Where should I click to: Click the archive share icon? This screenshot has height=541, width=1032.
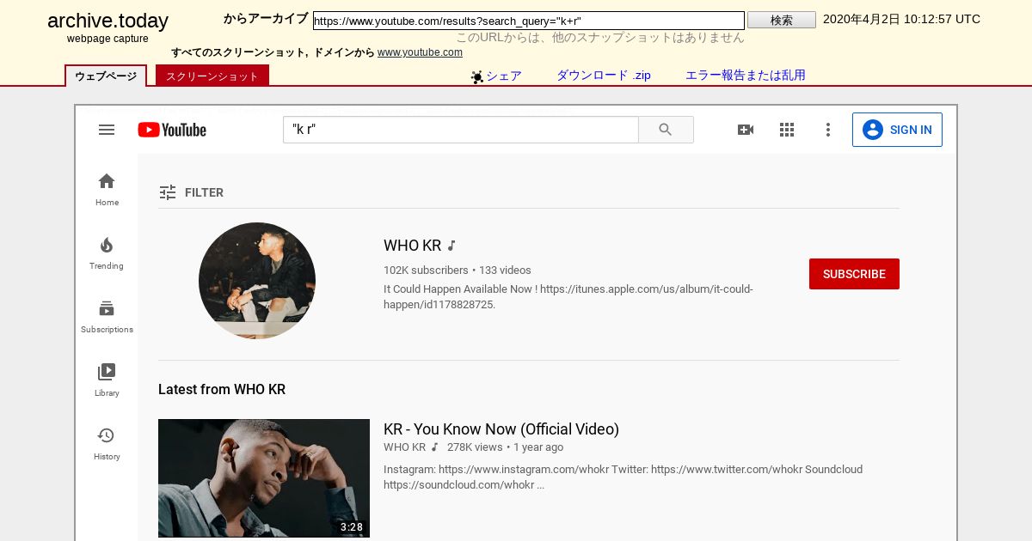[477, 76]
